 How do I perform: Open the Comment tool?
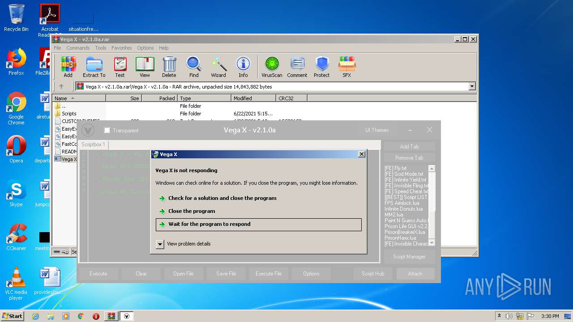297,67
